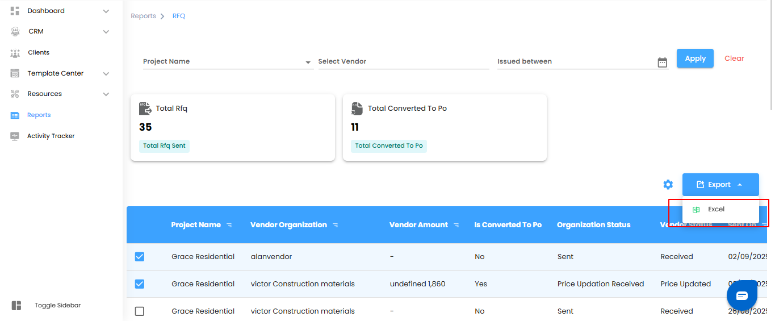Open the calendar date picker icon
Viewport: 775px width, 321px height.
(x=662, y=62)
